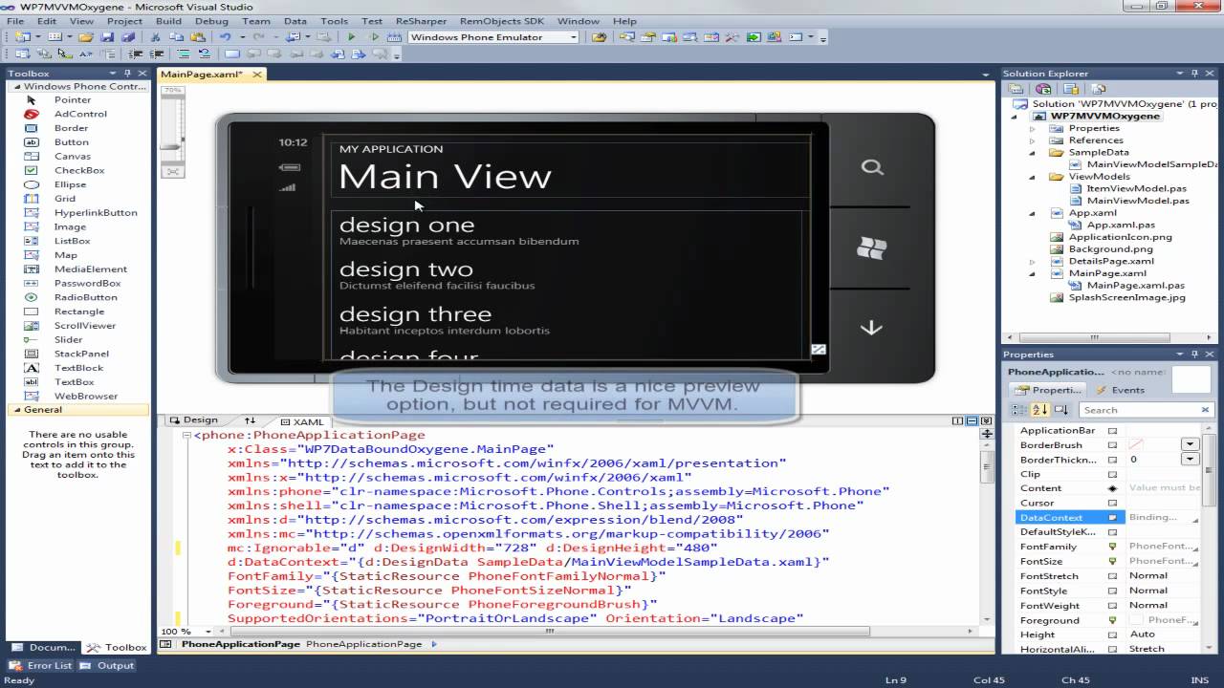Screen dimensions: 1224x688
Task: Select the CheckBox control in Toolbox
Action: click(x=79, y=170)
